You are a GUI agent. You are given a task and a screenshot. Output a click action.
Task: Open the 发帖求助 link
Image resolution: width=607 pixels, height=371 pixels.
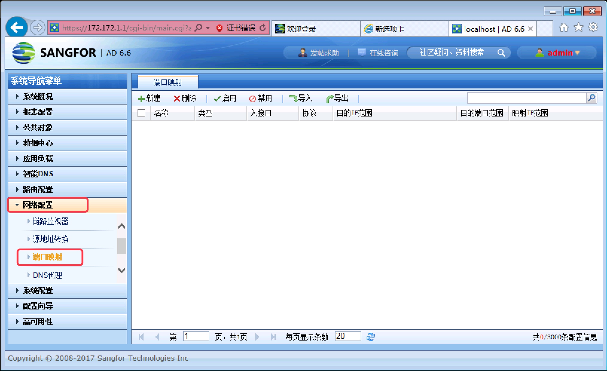click(319, 53)
